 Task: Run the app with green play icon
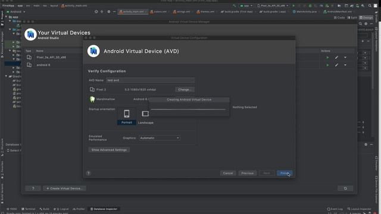click(x=293, y=5)
